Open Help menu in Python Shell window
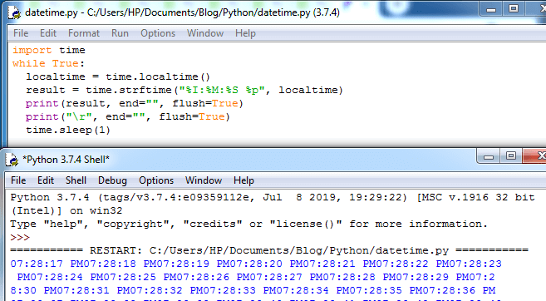The height and width of the screenshot is (301, 546). tap(243, 180)
